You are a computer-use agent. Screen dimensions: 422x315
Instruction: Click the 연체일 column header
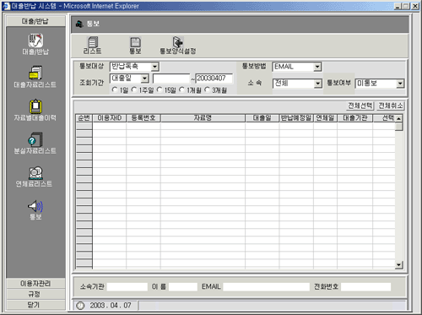point(325,118)
